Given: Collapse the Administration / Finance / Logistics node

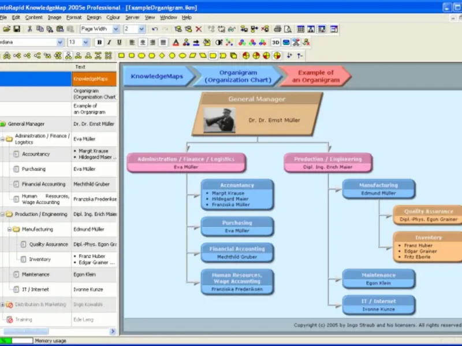Looking at the screenshot, I should tap(2, 139).
